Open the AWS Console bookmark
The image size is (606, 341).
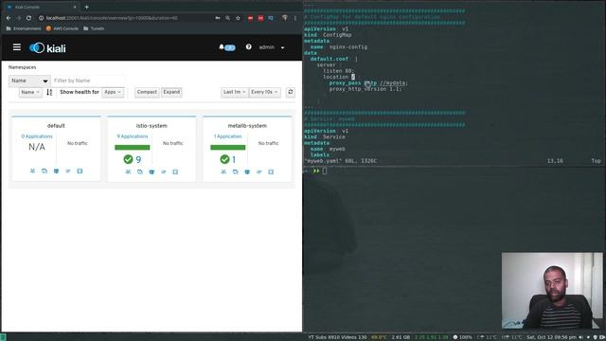62,28
